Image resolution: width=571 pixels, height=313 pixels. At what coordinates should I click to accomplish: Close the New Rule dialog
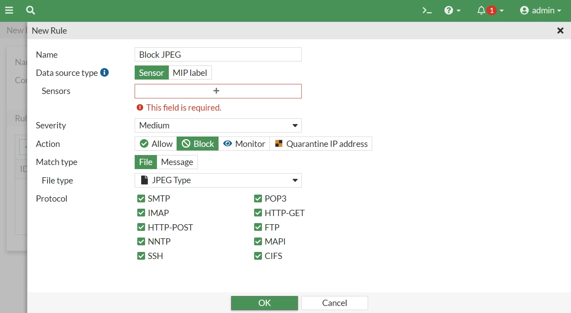(560, 30)
